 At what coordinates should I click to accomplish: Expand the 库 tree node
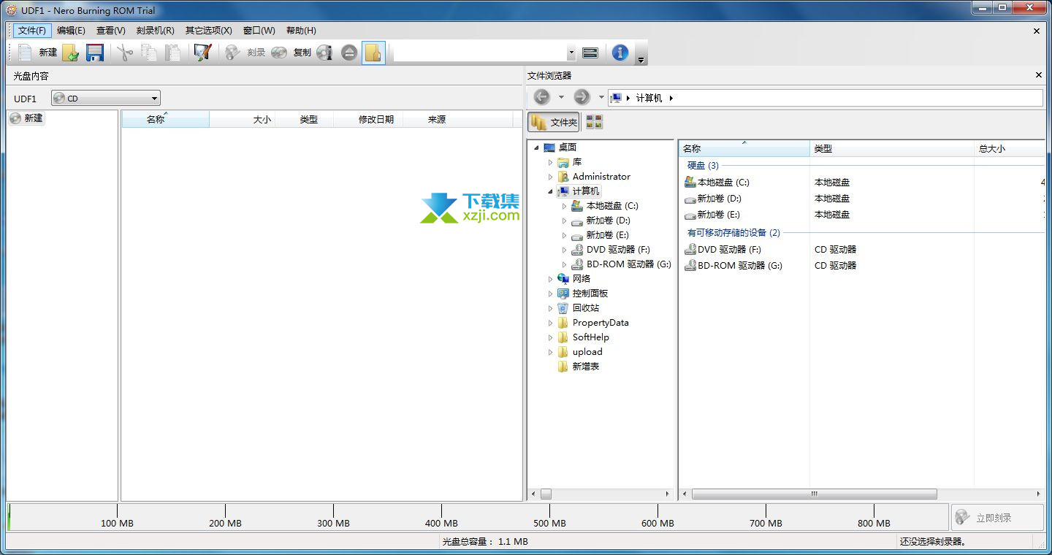(550, 162)
